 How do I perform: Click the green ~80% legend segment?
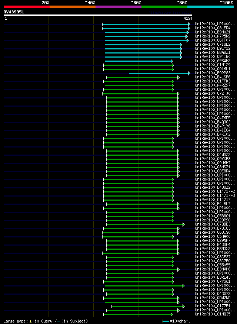click(x=164, y=7)
